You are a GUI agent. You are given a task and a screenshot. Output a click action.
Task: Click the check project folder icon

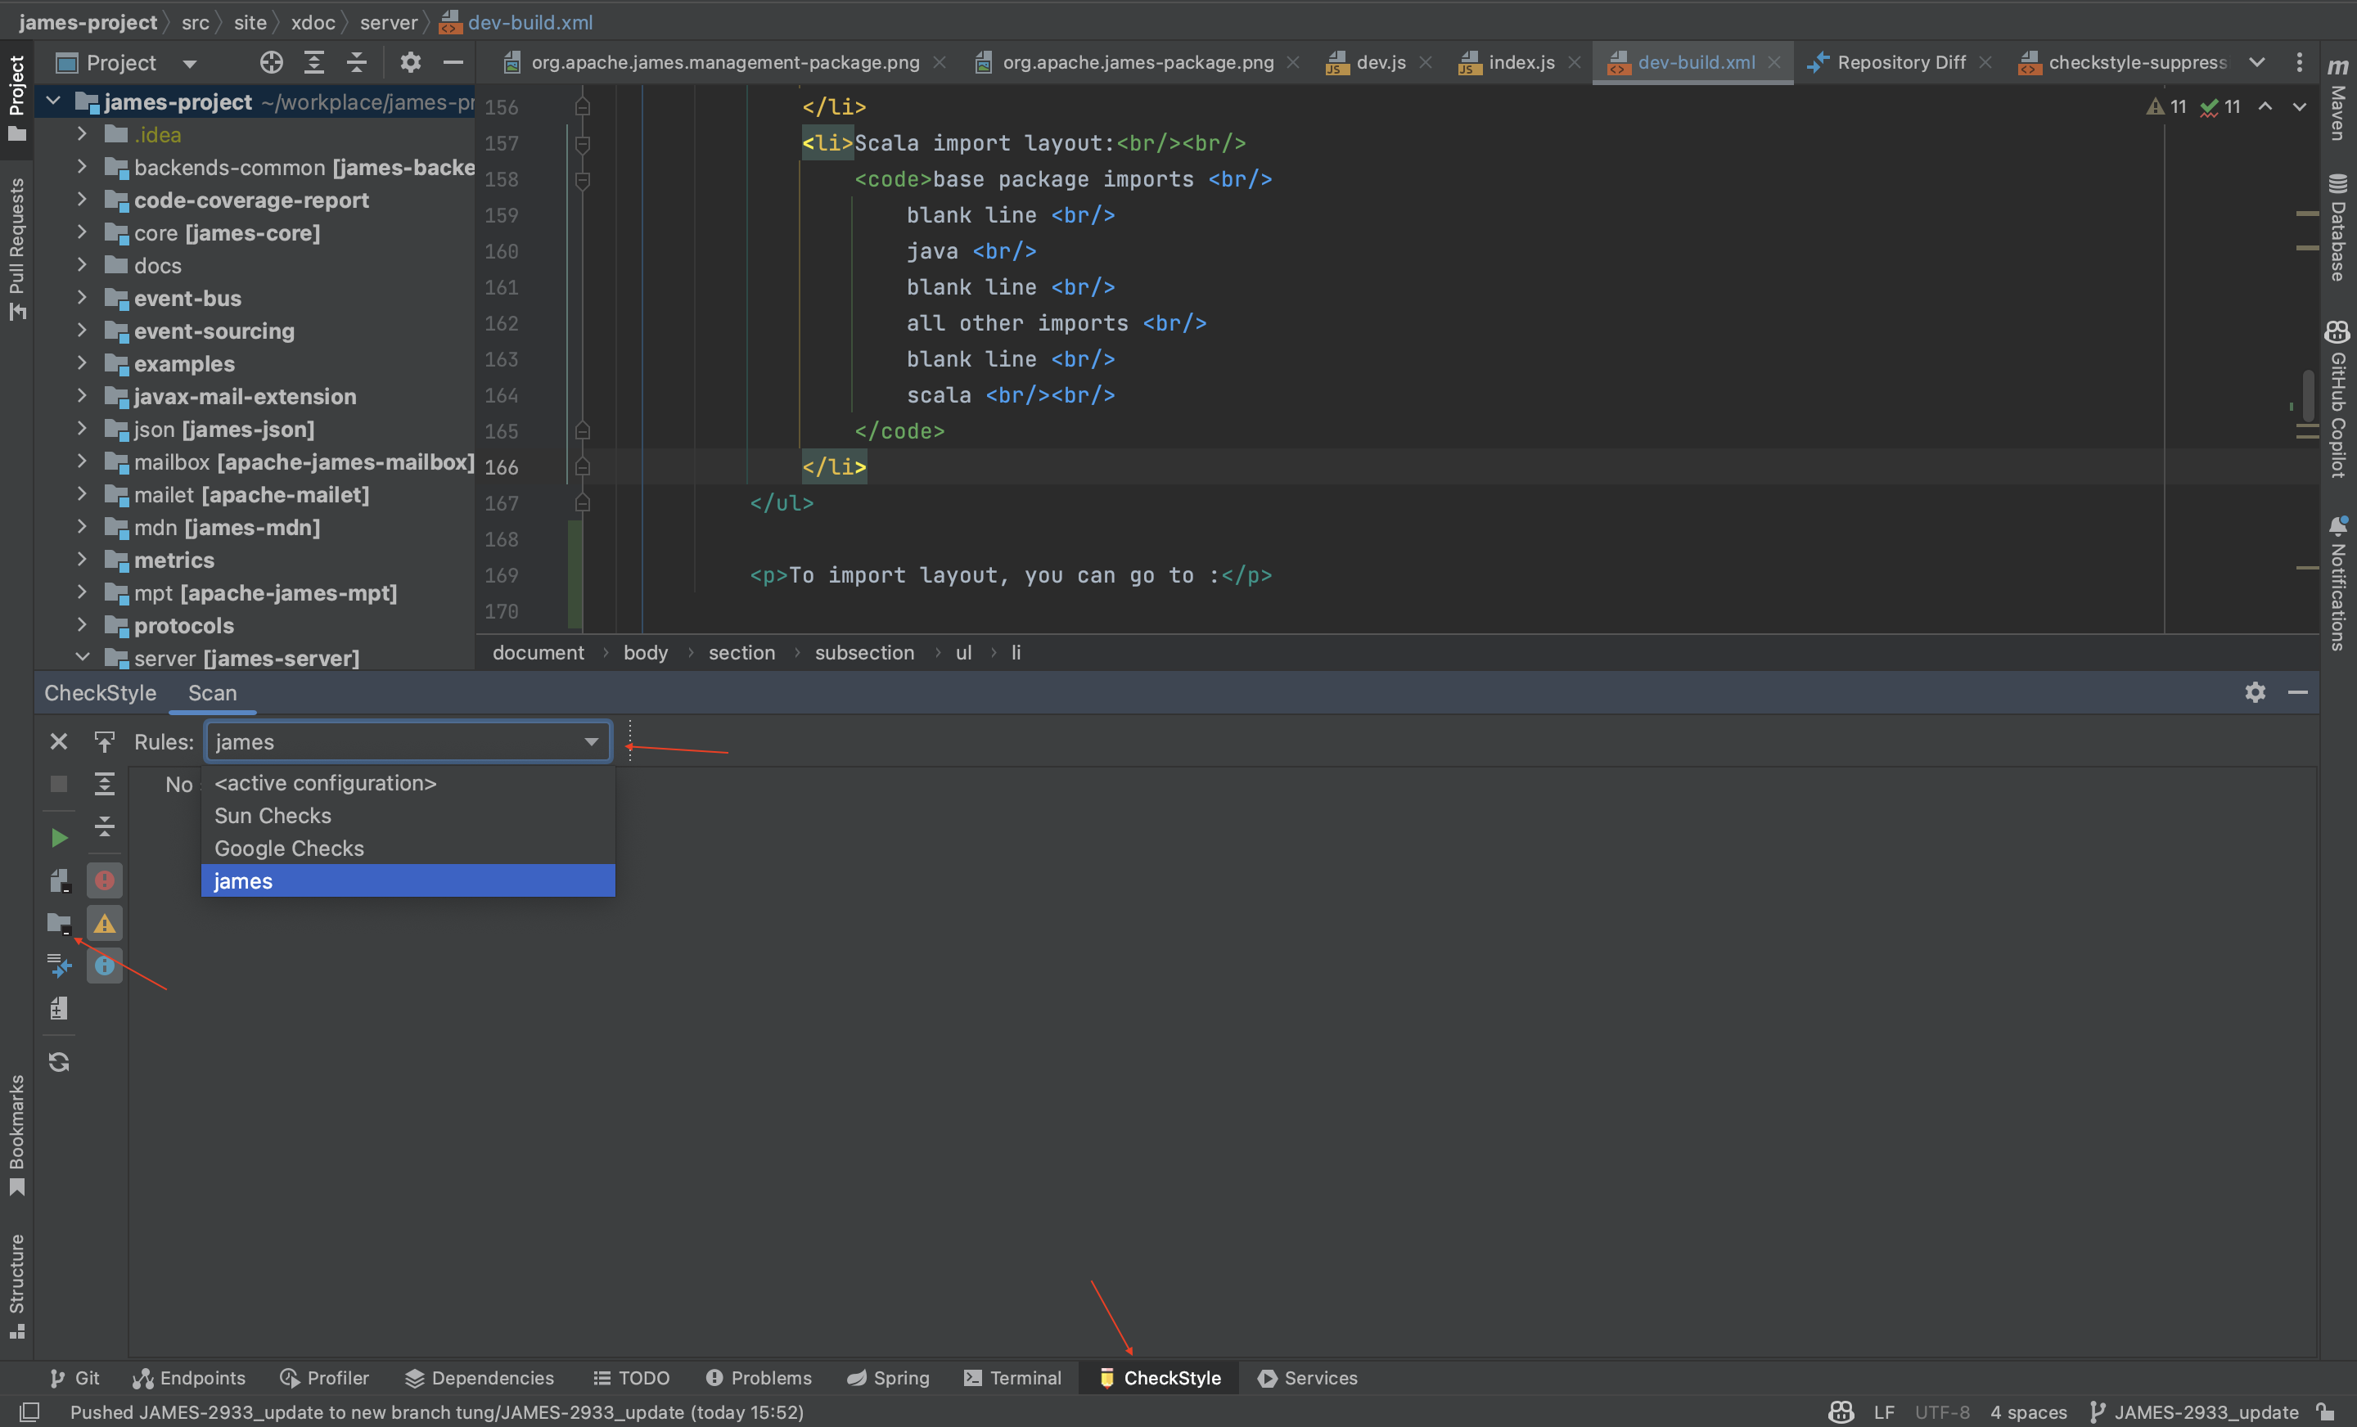coord(58,923)
